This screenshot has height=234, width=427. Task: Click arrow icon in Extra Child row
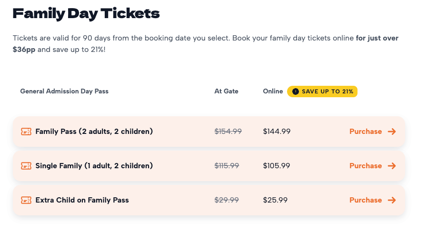click(x=392, y=200)
